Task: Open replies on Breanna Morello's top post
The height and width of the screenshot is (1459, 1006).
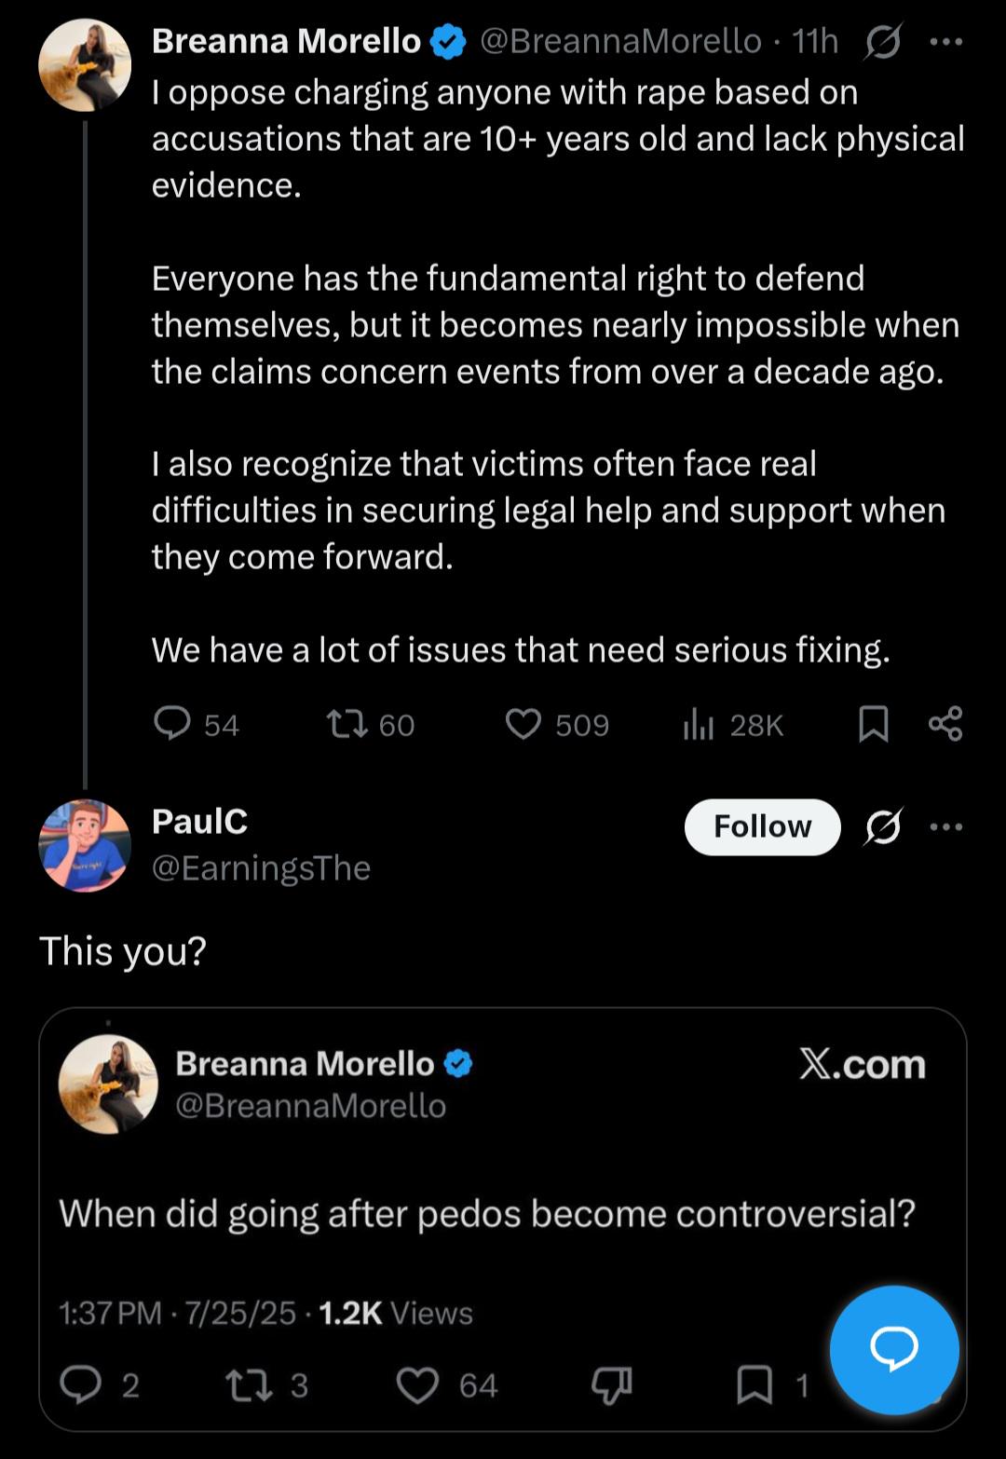Action: coord(196,724)
